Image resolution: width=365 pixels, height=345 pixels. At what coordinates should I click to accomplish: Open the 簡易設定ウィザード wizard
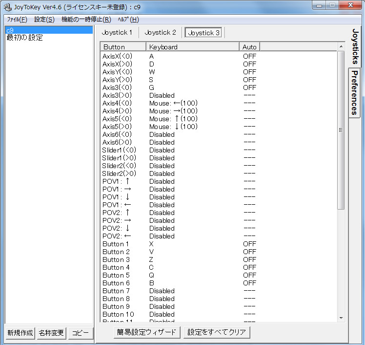pos(147,332)
